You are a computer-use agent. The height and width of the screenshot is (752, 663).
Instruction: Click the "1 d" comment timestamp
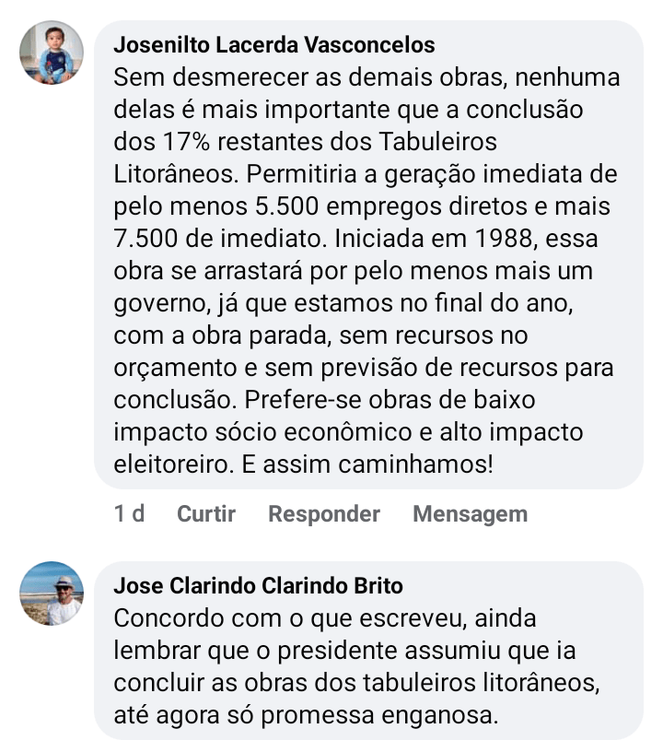[x=129, y=513]
